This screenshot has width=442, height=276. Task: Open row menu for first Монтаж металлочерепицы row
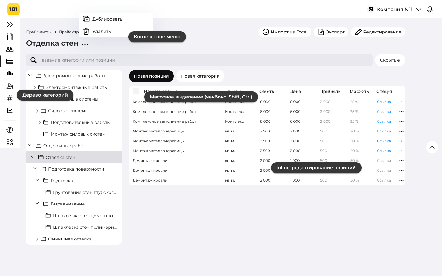tap(401, 131)
